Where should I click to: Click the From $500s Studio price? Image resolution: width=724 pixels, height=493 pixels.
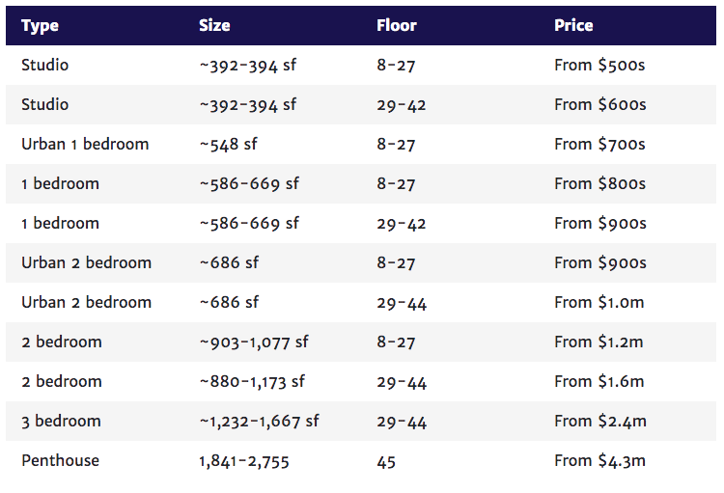(599, 65)
